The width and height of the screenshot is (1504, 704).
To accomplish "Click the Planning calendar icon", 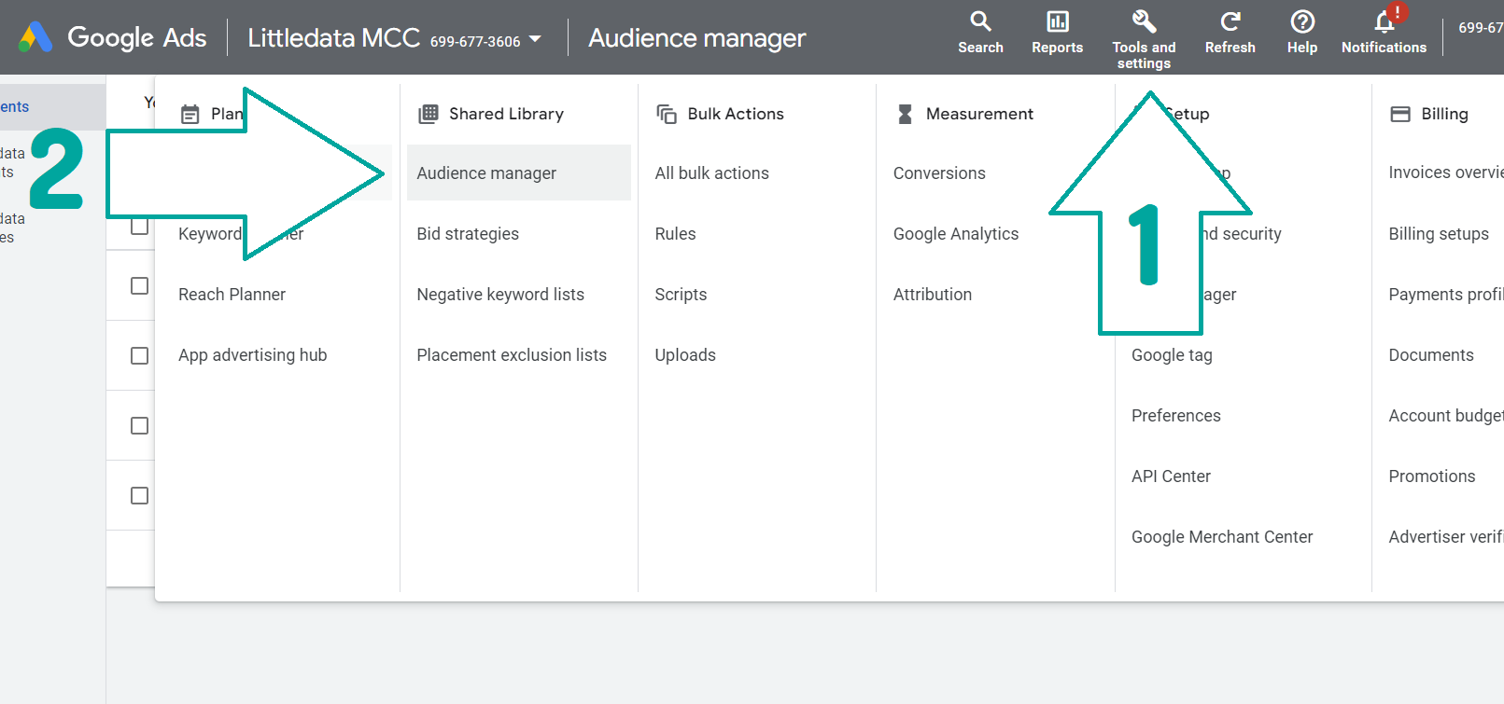I will point(190,114).
